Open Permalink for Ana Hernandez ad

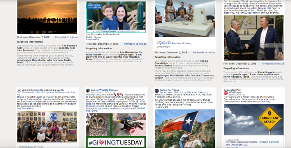135,44
